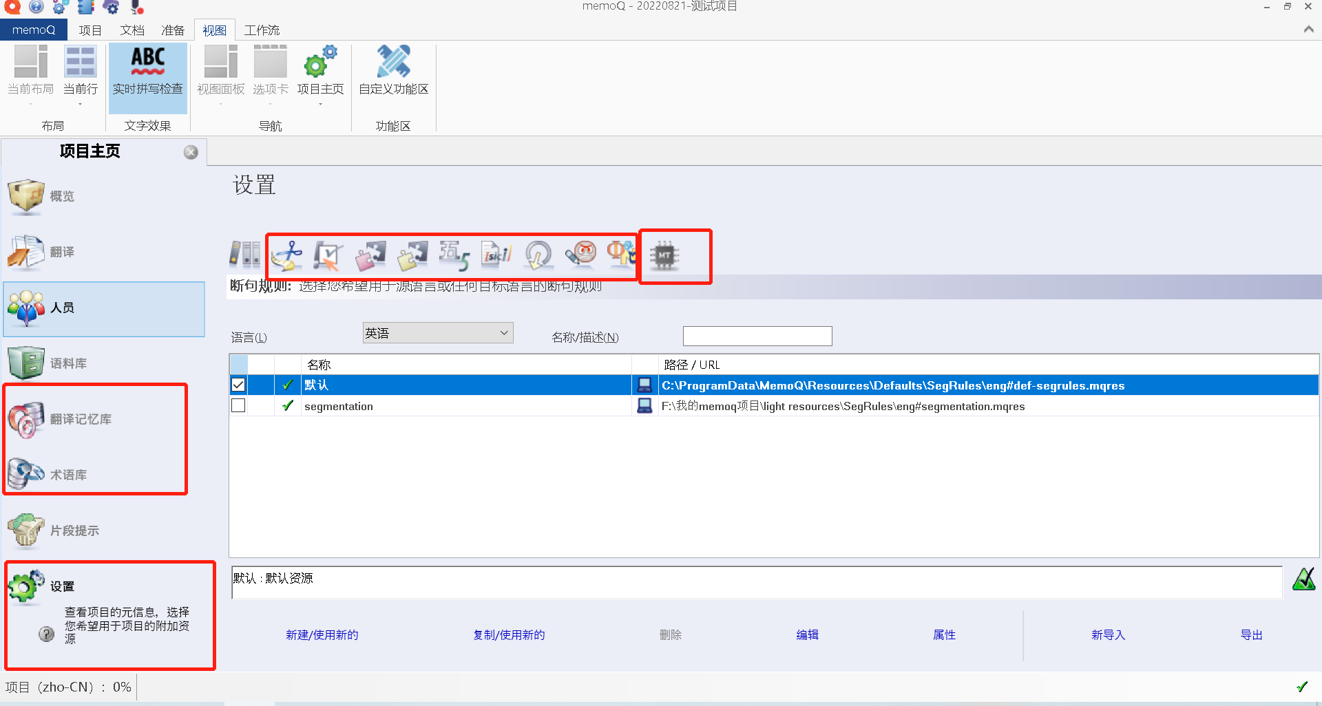Screen dimensions: 1322x706
Task: Switch to the 准备 ribbon tab
Action: point(173,30)
